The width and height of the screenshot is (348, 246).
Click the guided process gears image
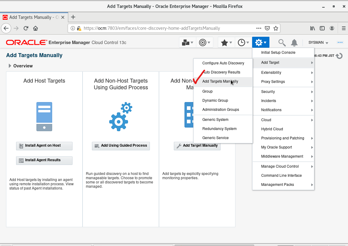point(121,117)
